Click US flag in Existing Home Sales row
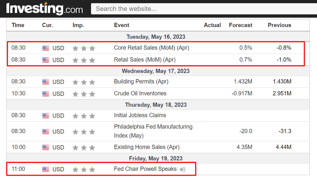The width and height of the screenshot is (317, 179). tap(46, 147)
